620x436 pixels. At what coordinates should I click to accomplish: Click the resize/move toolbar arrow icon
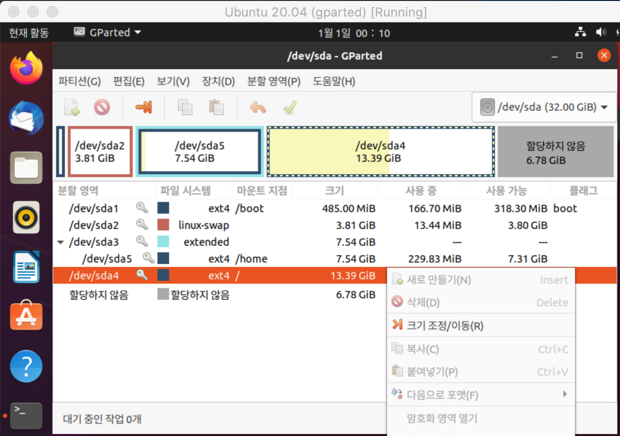(x=144, y=107)
